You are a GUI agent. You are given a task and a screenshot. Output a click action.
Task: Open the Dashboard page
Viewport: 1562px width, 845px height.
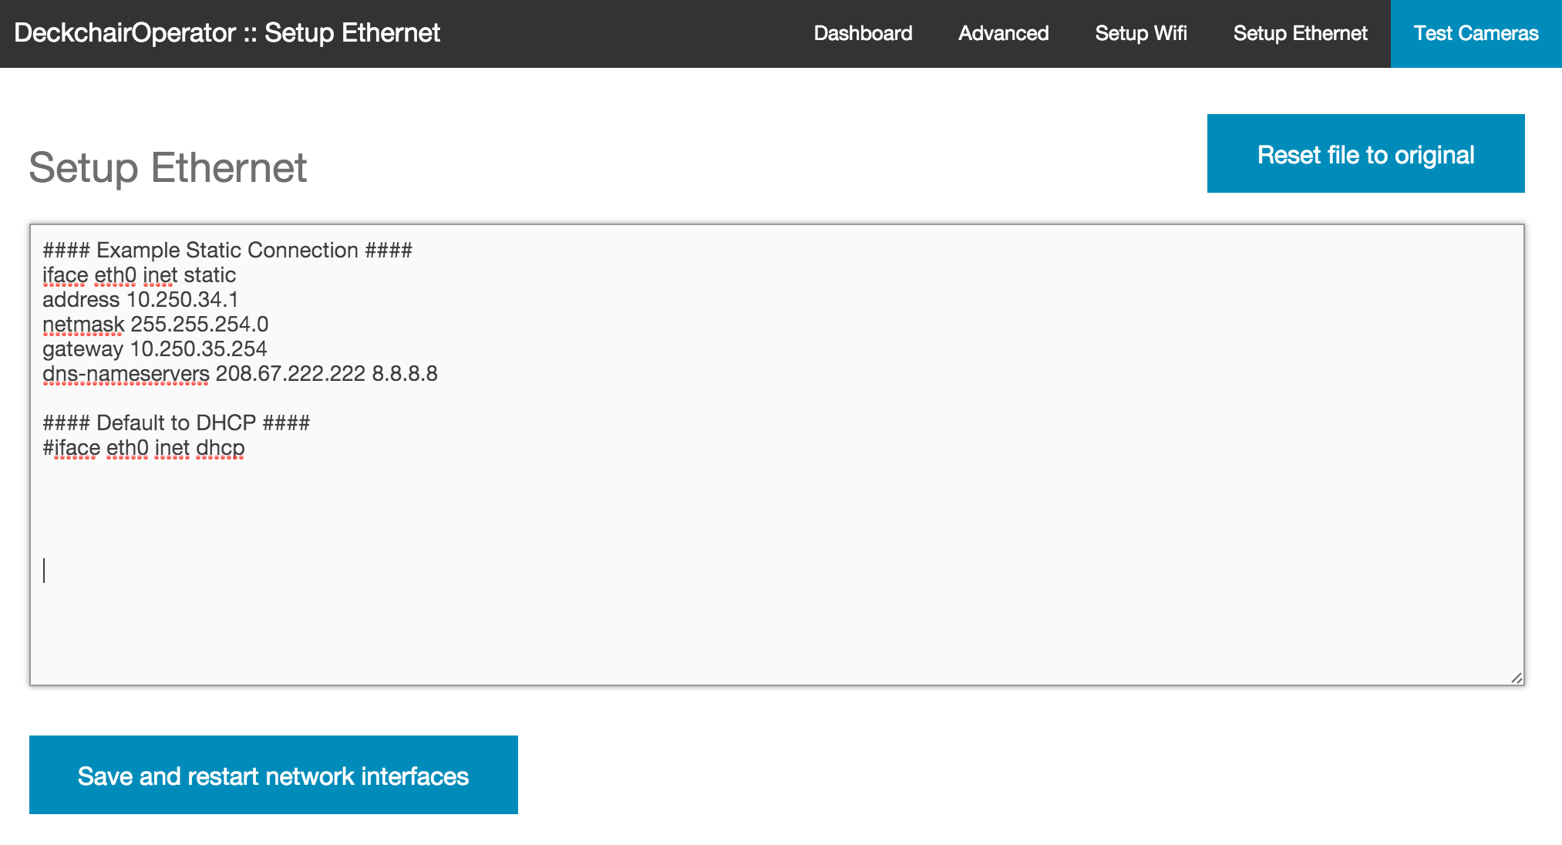coord(863,33)
